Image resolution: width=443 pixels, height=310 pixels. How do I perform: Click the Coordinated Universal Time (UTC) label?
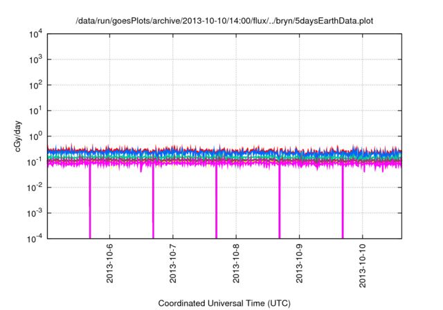pyautogui.click(x=224, y=304)
